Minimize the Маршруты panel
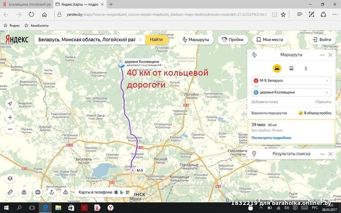 click(x=322, y=55)
